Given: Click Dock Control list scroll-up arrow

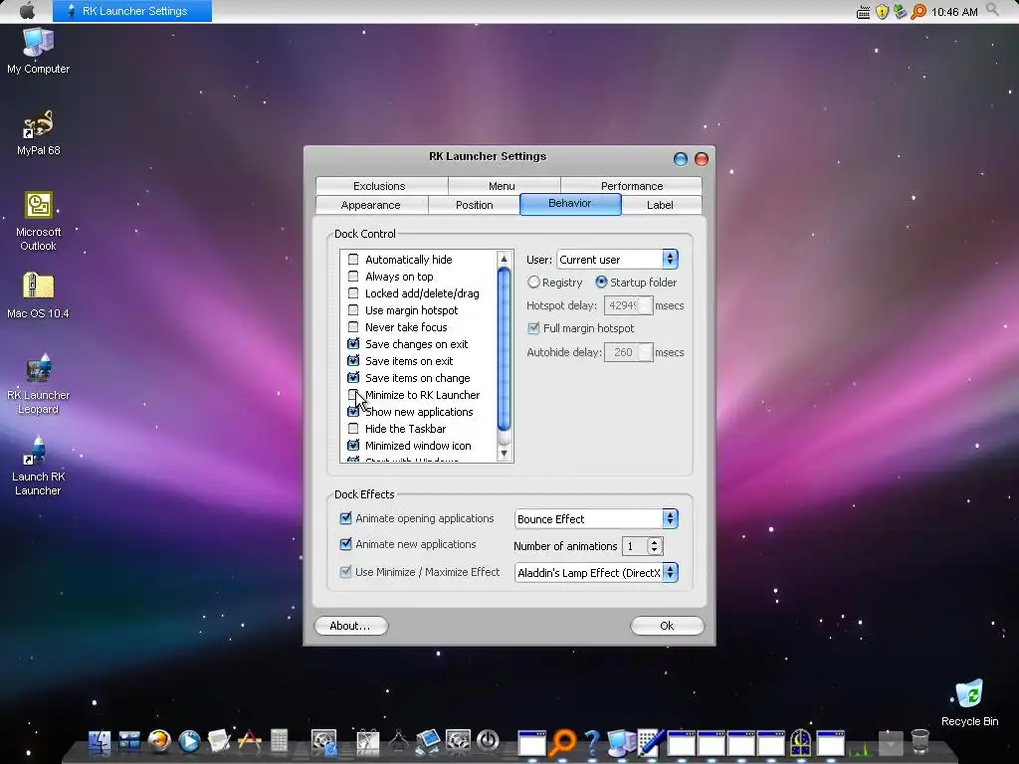Looking at the screenshot, I should pyautogui.click(x=504, y=259).
